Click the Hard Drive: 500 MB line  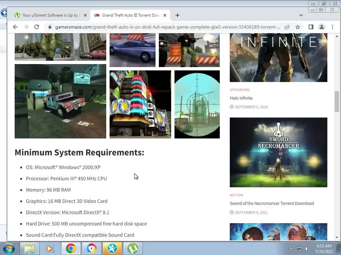86,224
